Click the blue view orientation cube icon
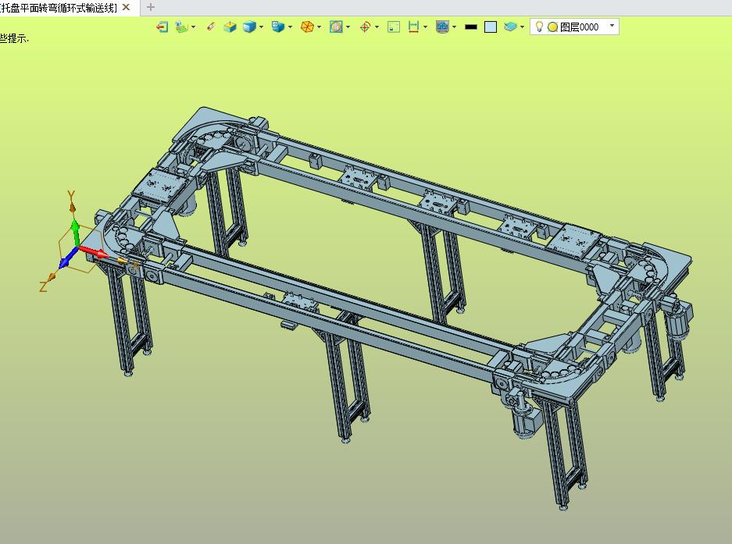 278,27
